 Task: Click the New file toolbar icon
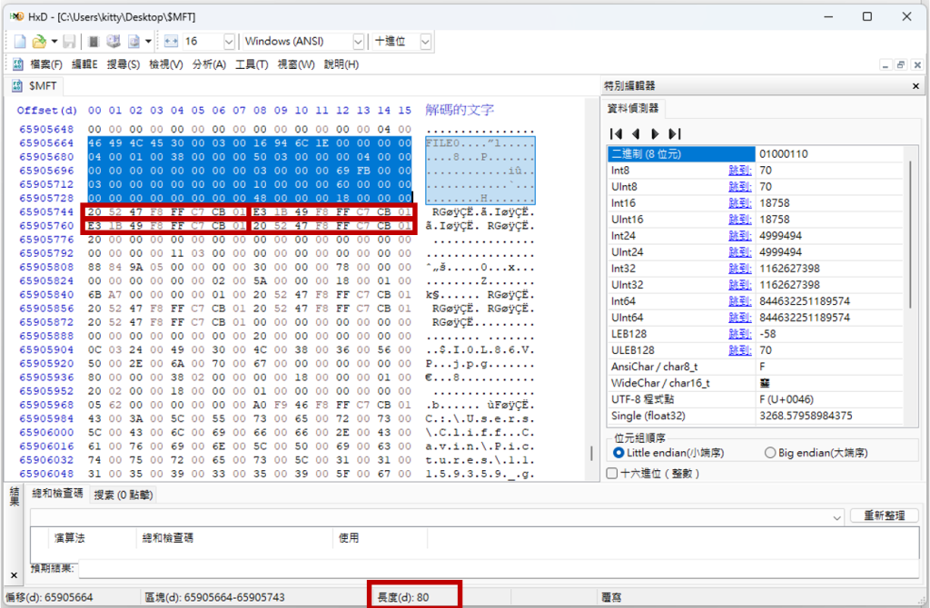[x=20, y=42]
